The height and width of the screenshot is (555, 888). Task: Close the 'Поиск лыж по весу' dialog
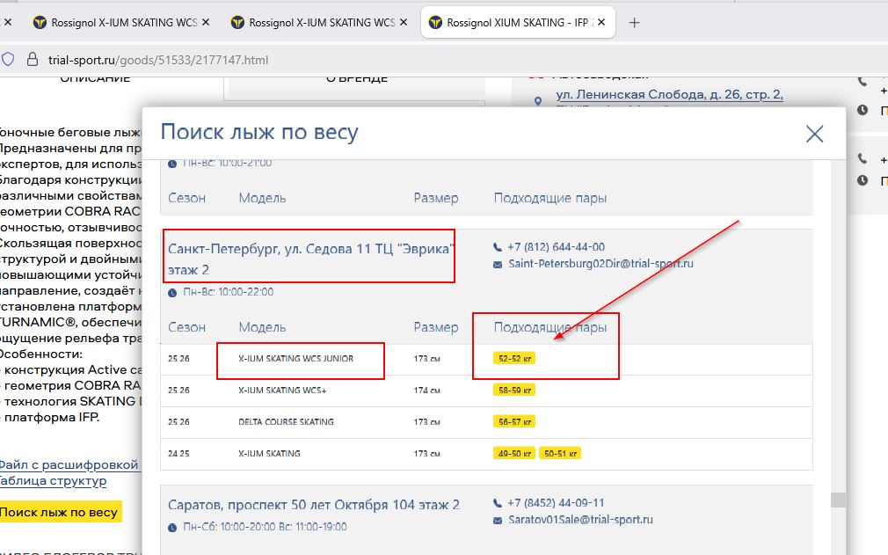pyautogui.click(x=814, y=134)
